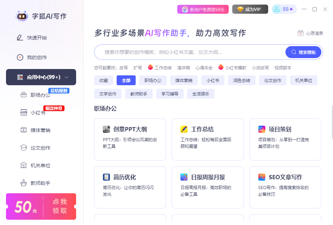
Task: Click the 心得体会 suggestion link
Action: (204, 68)
